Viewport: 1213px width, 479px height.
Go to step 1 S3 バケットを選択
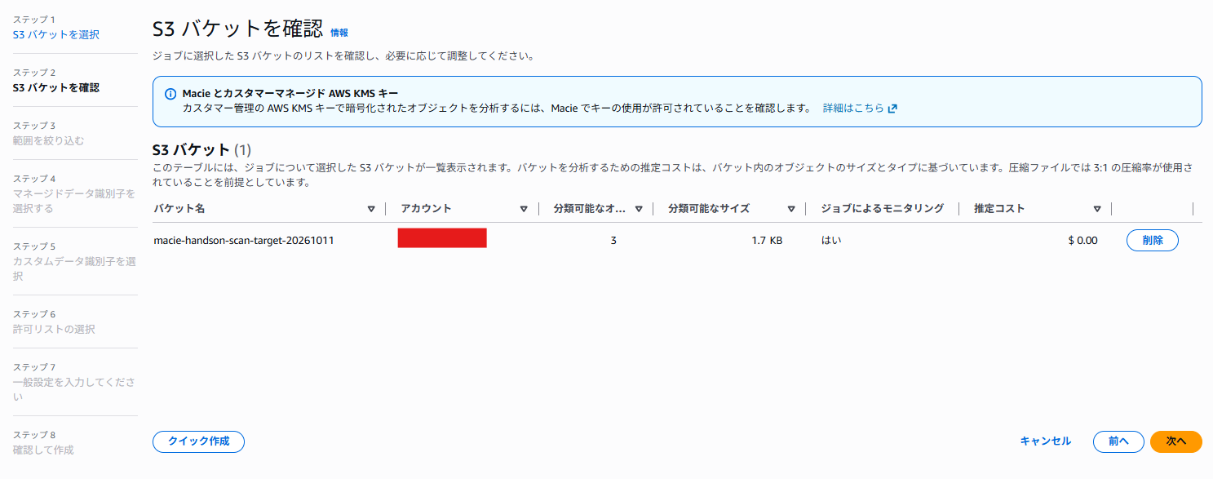(x=56, y=34)
